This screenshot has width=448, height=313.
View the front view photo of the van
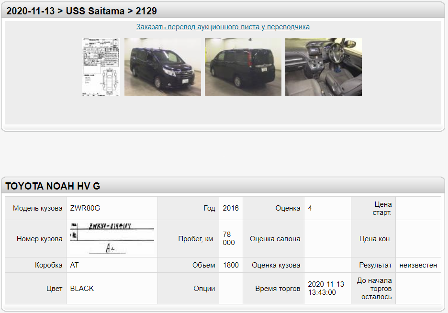[x=163, y=67]
